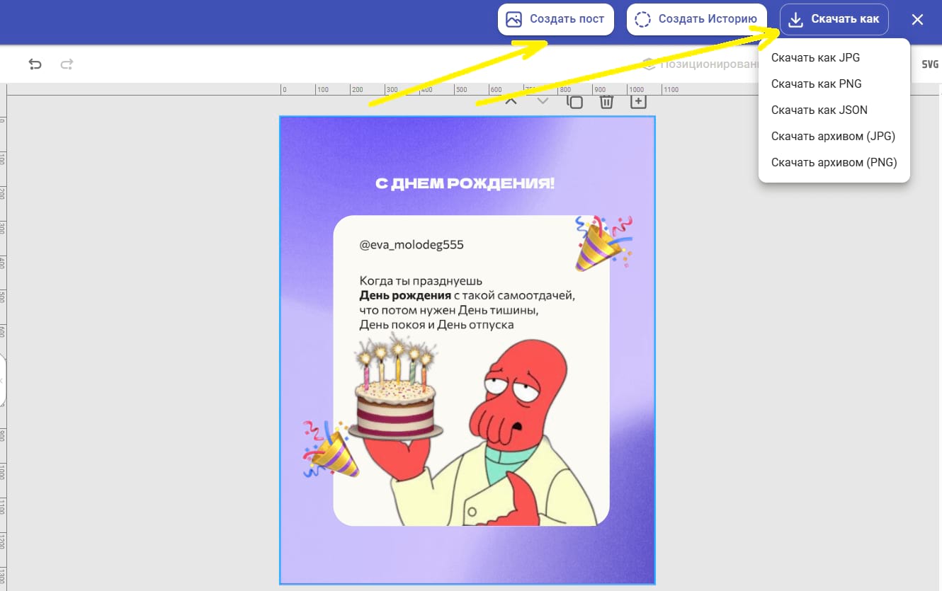The width and height of the screenshot is (942, 591).
Task: Close the editor with the X icon
Action: pyautogui.click(x=917, y=19)
